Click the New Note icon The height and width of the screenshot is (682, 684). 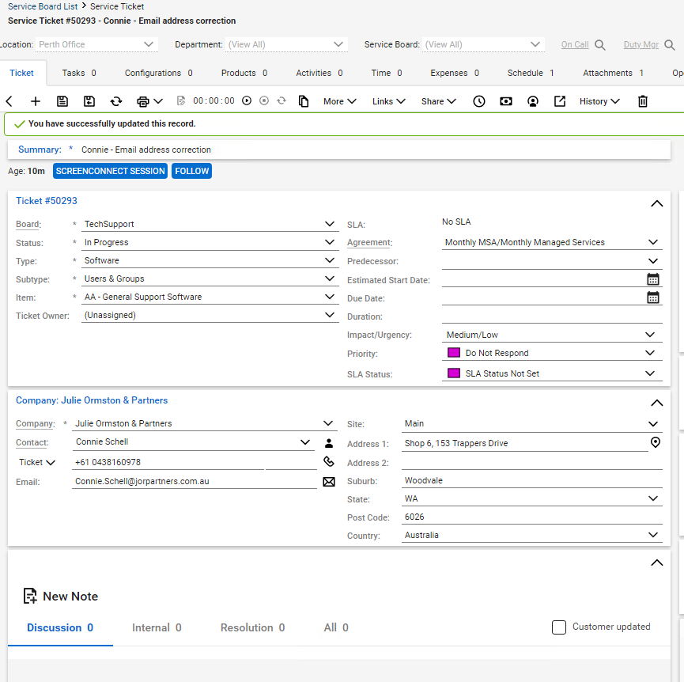coord(30,596)
